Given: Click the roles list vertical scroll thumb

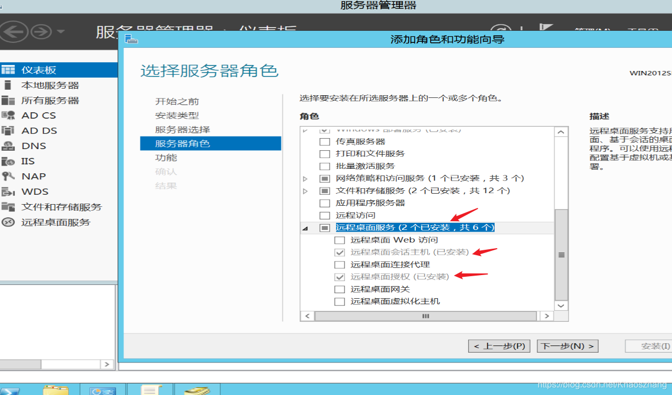Looking at the screenshot, I should [561, 255].
